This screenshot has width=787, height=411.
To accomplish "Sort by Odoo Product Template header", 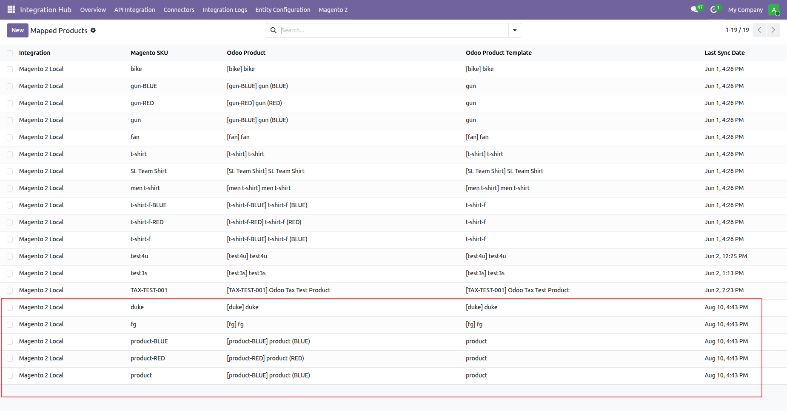I will (499, 53).
